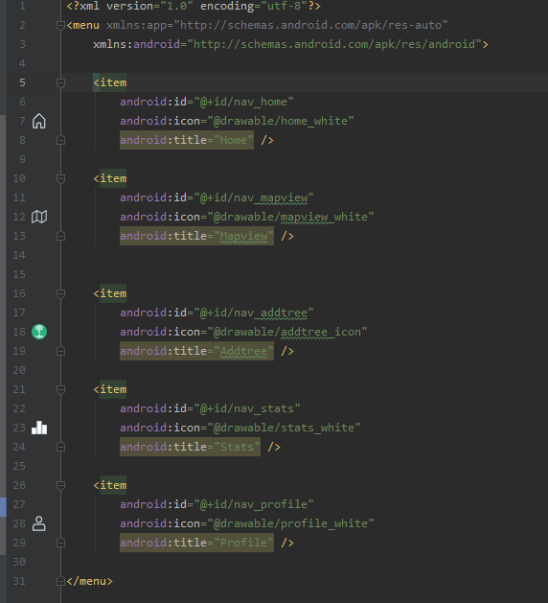Viewport: 548px width, 603px height.
Task: Click the android:title="Profile" highlighted text
Action: pyautogui.click(x=196, y=543)
